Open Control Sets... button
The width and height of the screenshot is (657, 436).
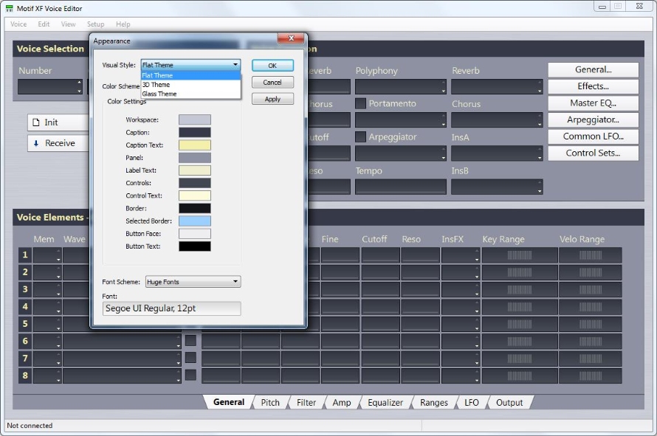[594, 153]
